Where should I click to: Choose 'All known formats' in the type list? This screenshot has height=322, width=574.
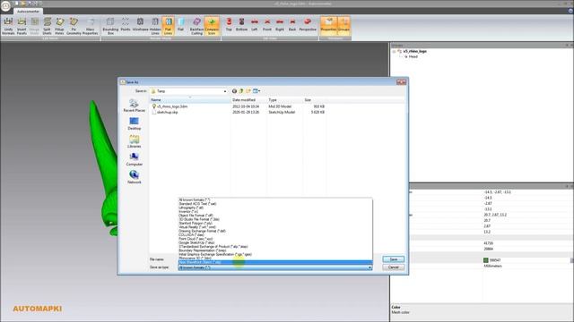click(275, 200)
